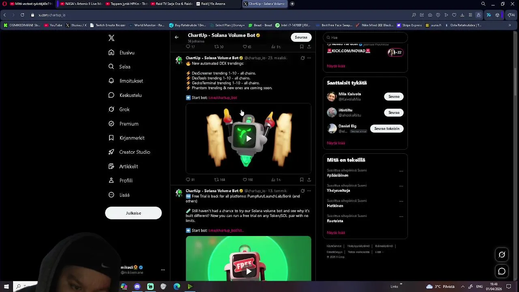Repost the top post with 30 reposts

[219, 47]
